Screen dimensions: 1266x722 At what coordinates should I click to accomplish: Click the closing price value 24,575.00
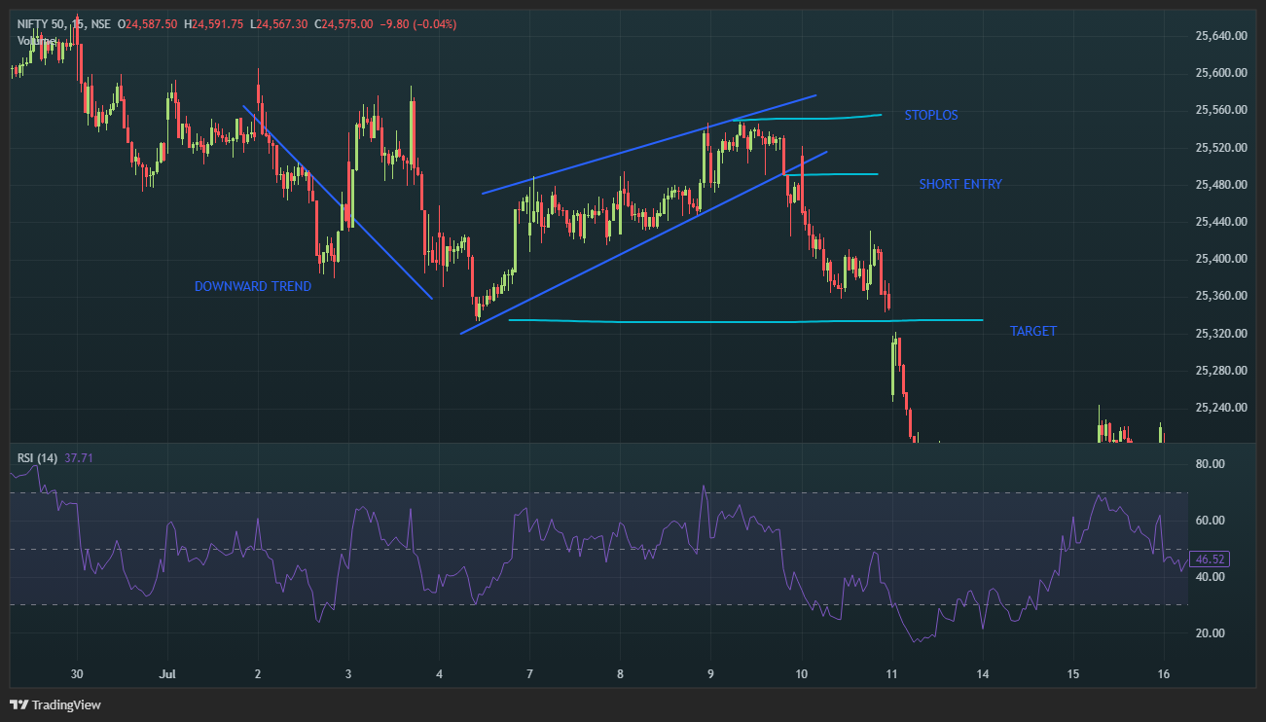[345, 24]
